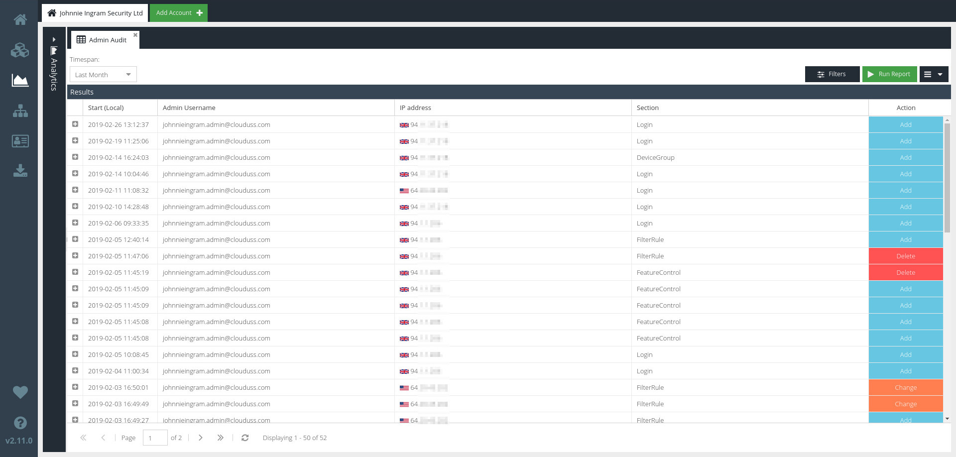The height and width of the screenshot is (457, 956).
Task: Click the results vertical scrollbar
Action: (947, 178)
